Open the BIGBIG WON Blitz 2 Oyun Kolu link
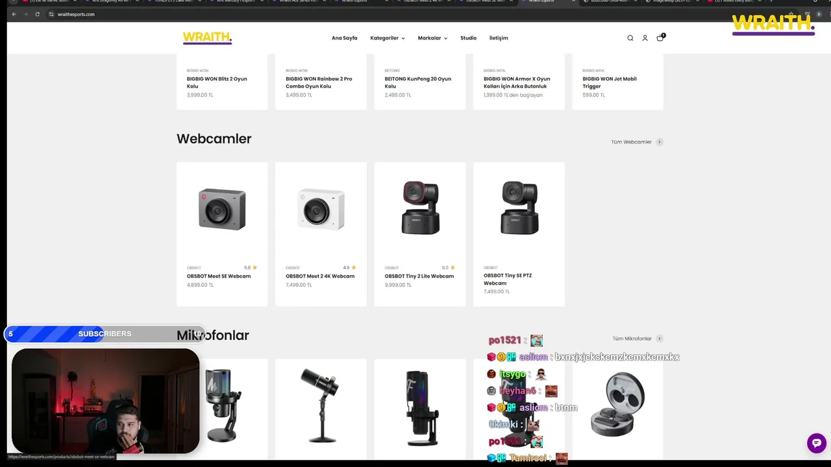This screenshot has width=831, height=467. tap(217, 82)
